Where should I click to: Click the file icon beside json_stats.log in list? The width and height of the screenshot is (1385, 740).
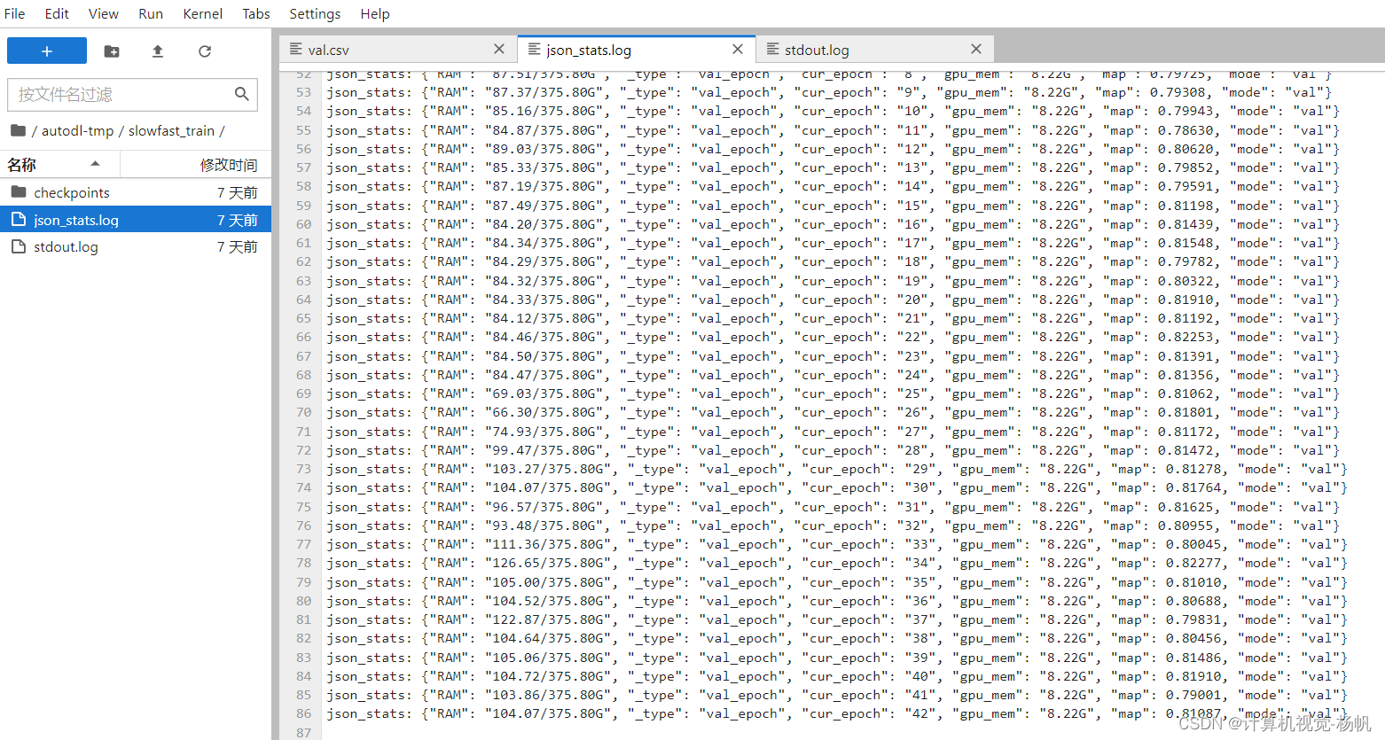(x=19, y=220)
